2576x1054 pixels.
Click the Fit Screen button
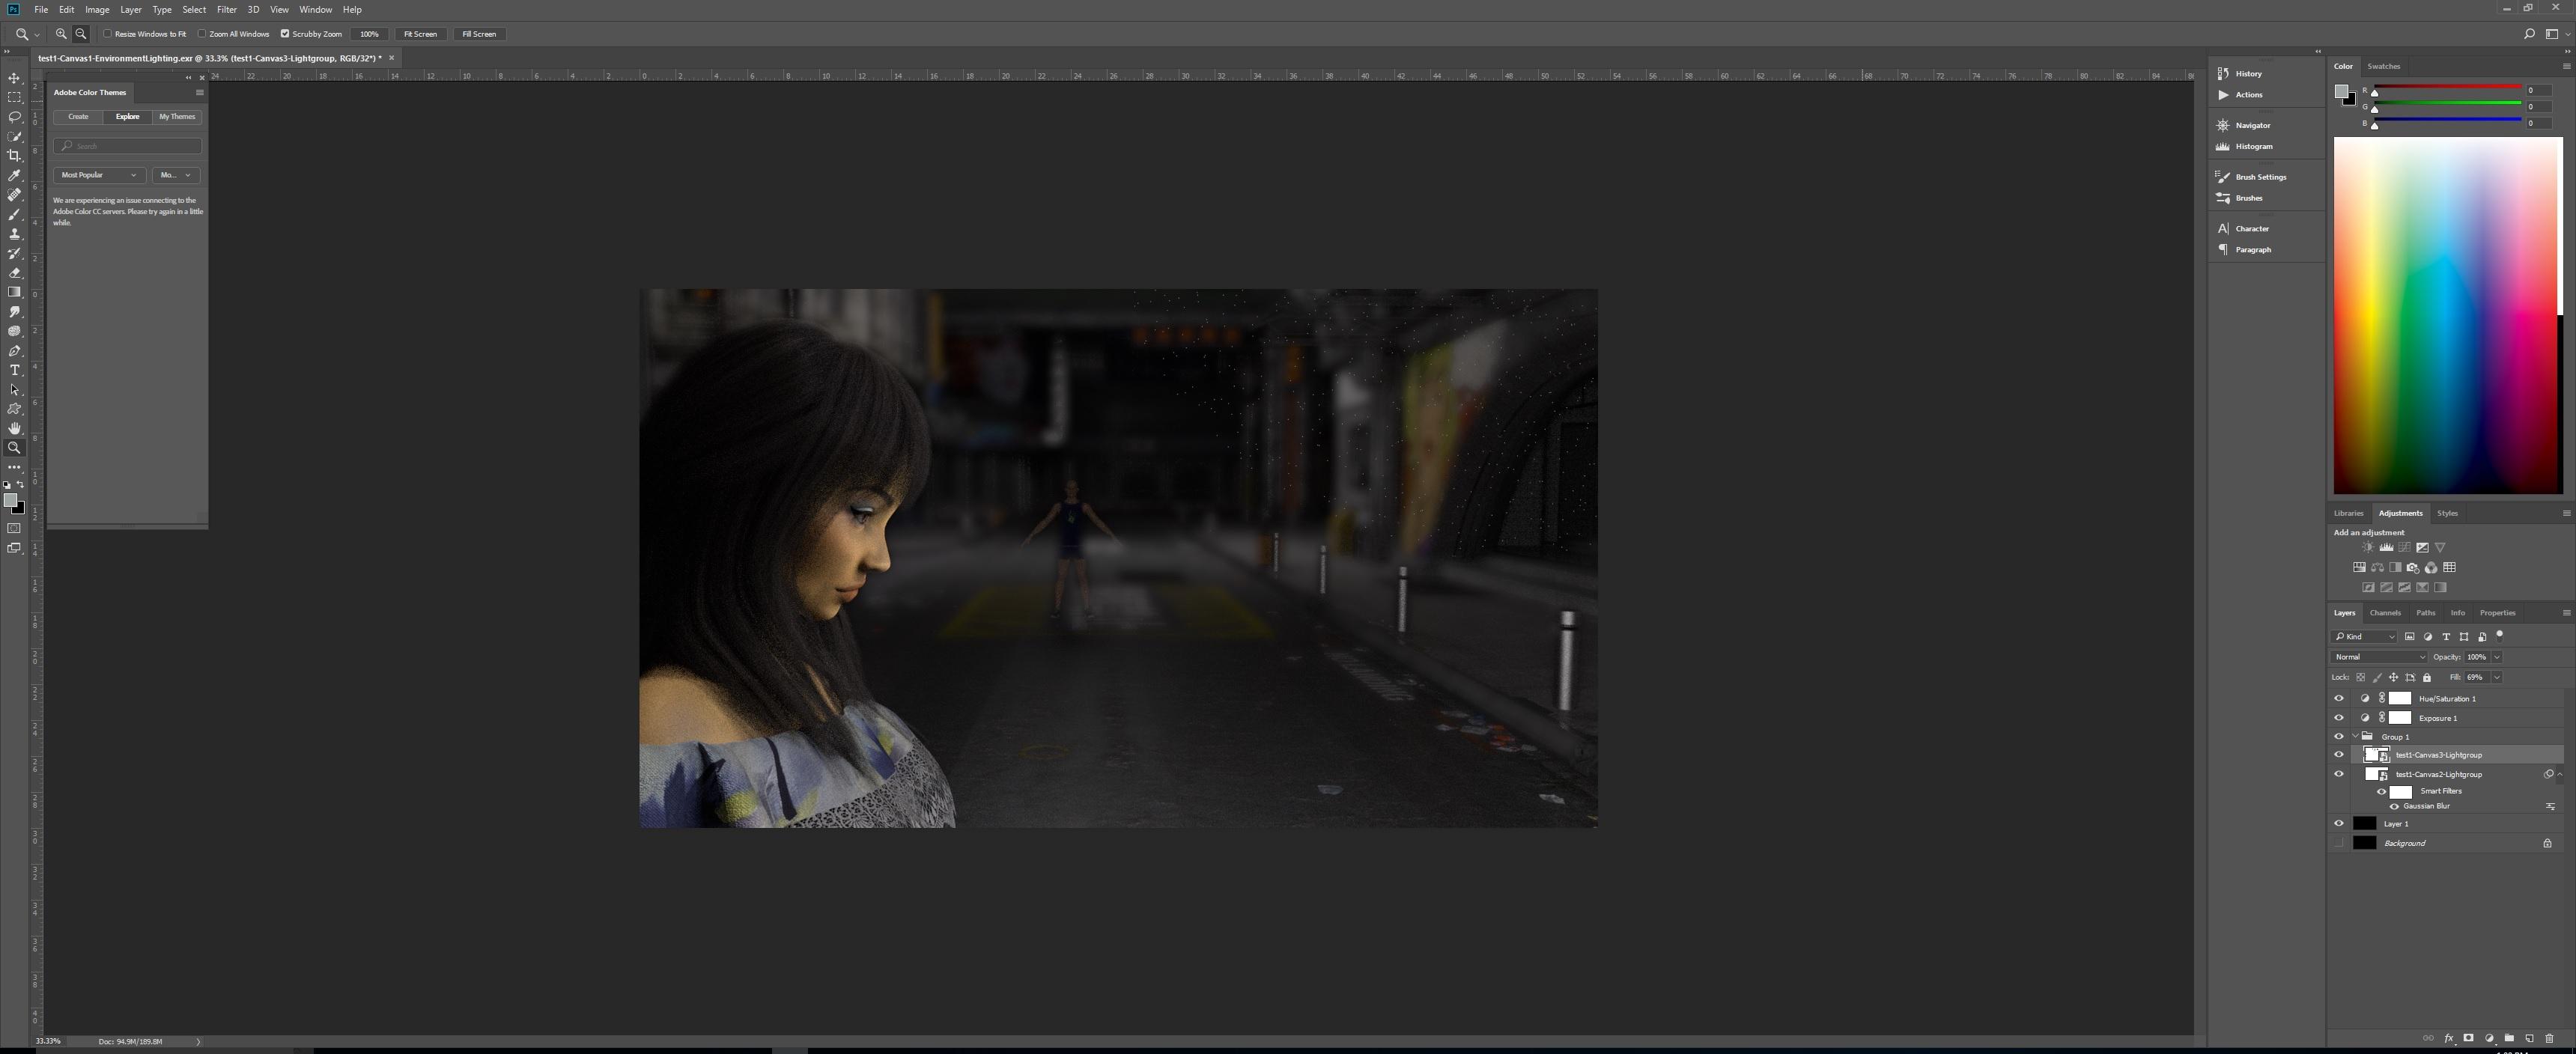[x=420, y=34]
